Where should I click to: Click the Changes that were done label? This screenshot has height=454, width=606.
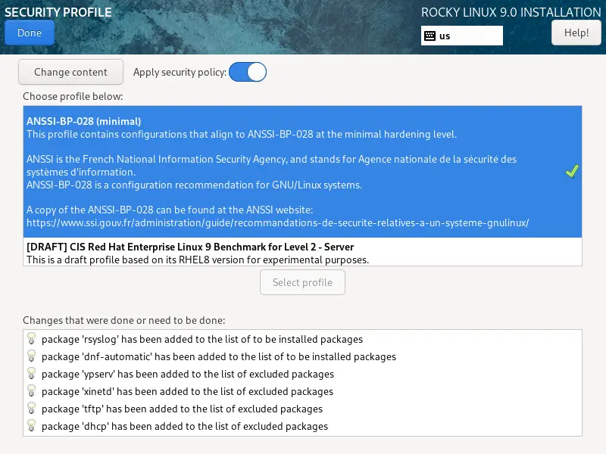coord(123,320)
